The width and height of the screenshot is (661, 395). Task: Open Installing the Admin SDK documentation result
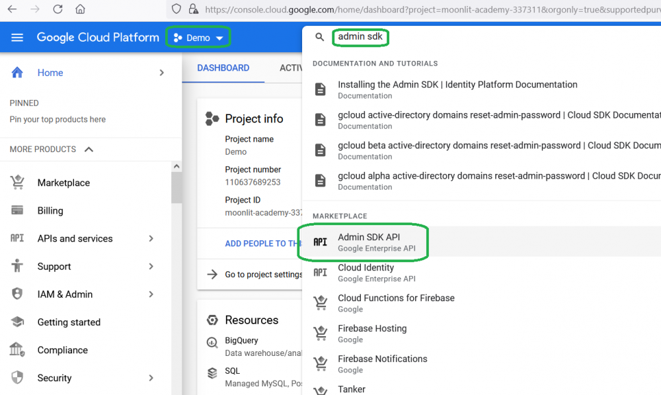[457, 89]
